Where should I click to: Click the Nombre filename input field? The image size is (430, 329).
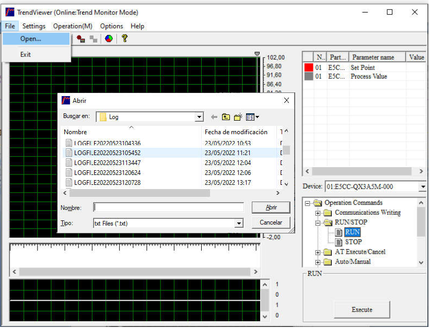[168, 207]
